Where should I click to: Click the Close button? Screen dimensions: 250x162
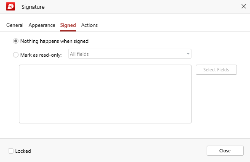pos(225,151)
